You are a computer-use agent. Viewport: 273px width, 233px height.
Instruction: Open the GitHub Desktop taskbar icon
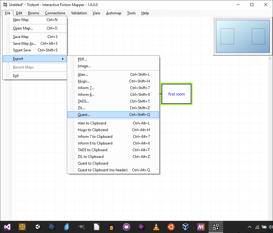point(126,227)
